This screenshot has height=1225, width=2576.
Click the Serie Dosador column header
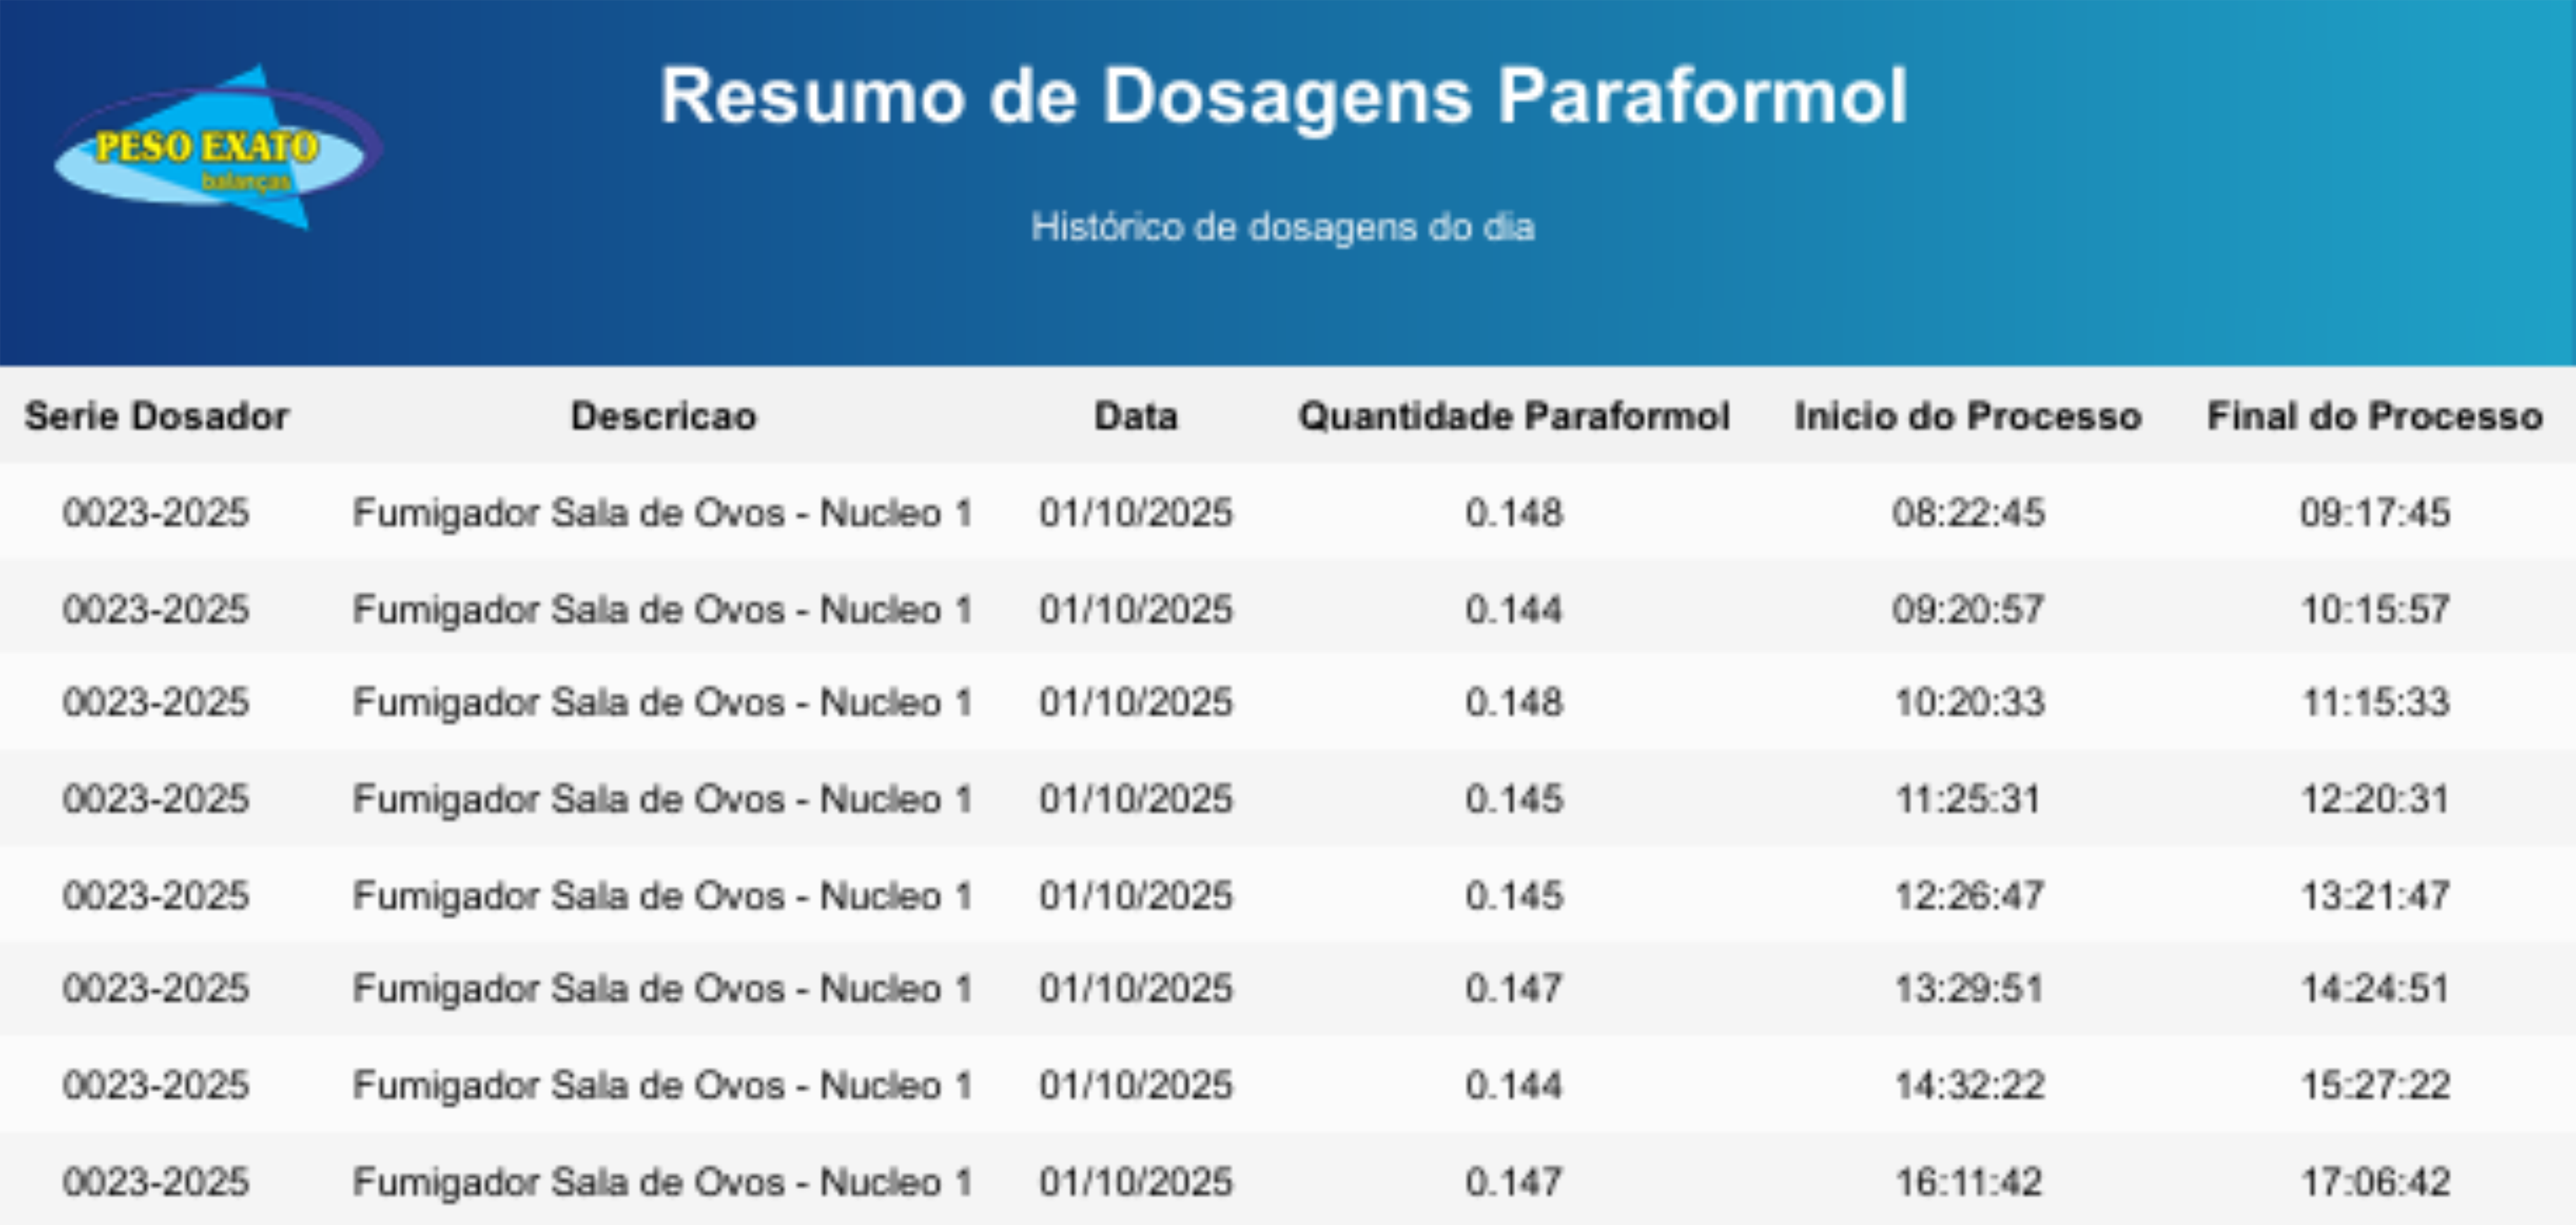pyautogui.click(x=157, y=416)
